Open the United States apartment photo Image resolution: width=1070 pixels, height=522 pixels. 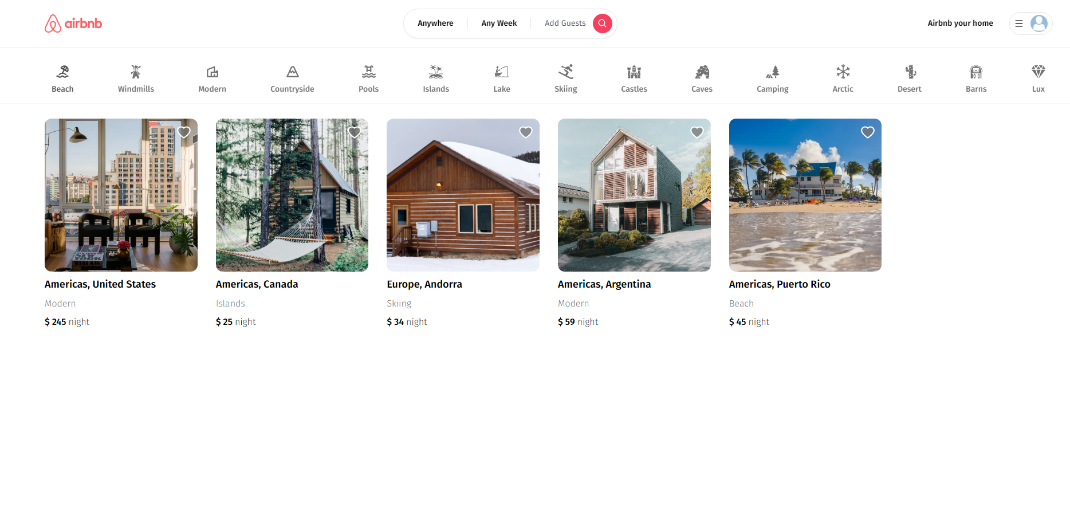pyautogui.click(x=121, y=195)
